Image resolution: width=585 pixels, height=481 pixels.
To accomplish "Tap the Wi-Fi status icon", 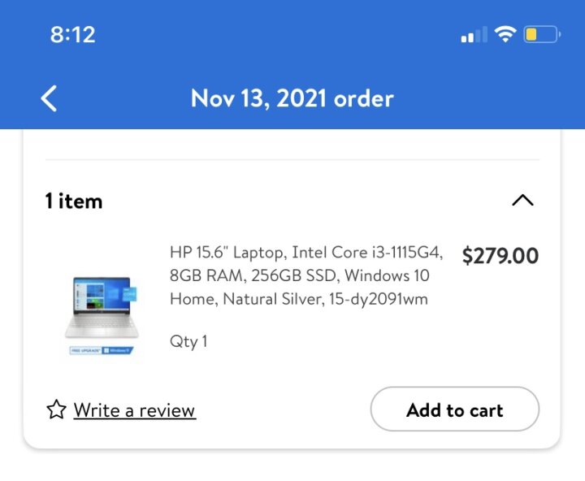I will click(x=505, y=34).
